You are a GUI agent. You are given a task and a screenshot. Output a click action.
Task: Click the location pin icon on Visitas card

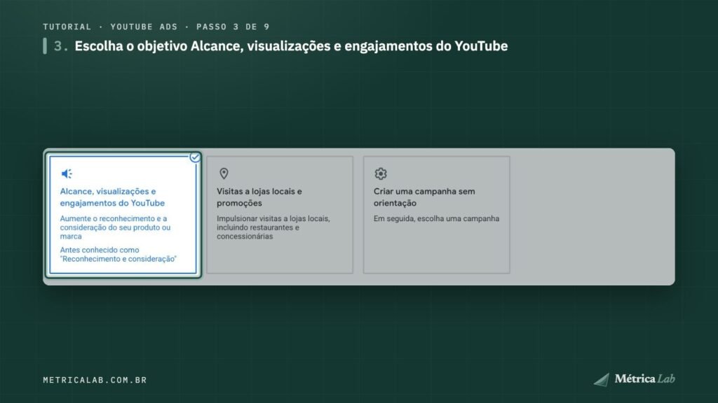click(x=224, y=174)
